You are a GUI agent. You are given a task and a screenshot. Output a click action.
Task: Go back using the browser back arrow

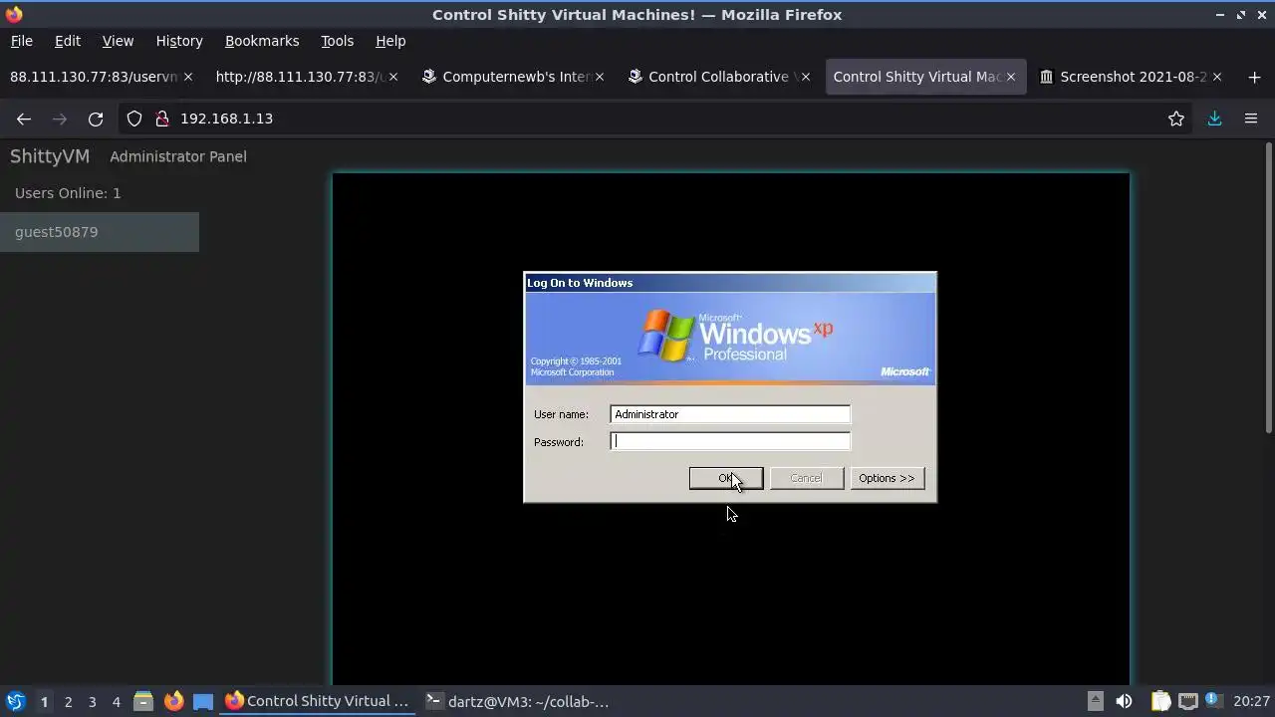click(24, 119)
